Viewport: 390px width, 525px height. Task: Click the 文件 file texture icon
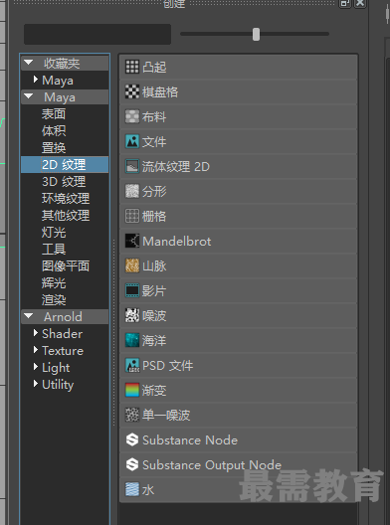(132, 141)
